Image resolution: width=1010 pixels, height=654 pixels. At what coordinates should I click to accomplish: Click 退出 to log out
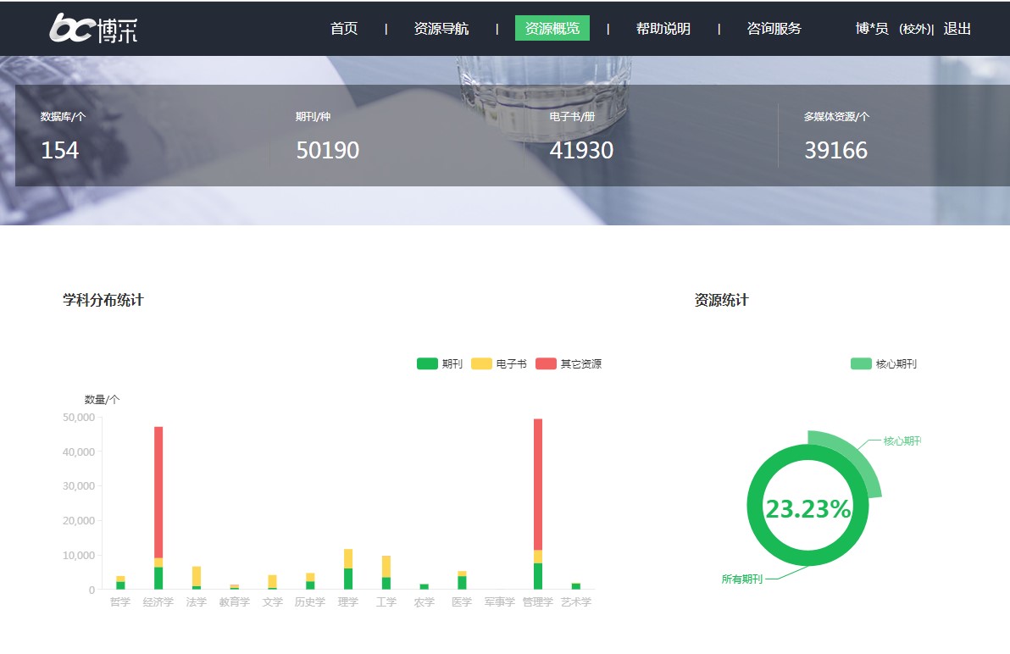(x=957, y=29)
